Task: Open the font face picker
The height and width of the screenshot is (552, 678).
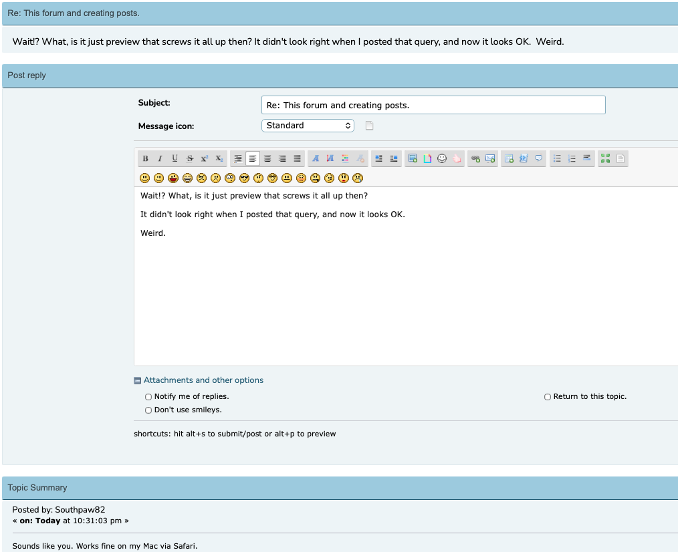Action: pyautogui.click(x=316, y=158)
